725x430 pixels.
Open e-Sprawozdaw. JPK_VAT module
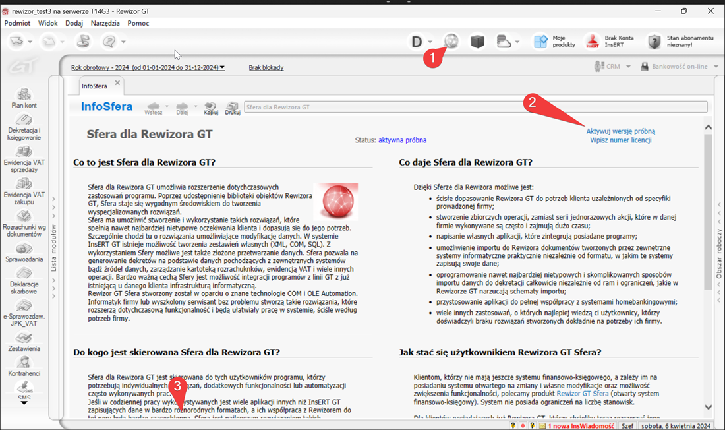24,313
